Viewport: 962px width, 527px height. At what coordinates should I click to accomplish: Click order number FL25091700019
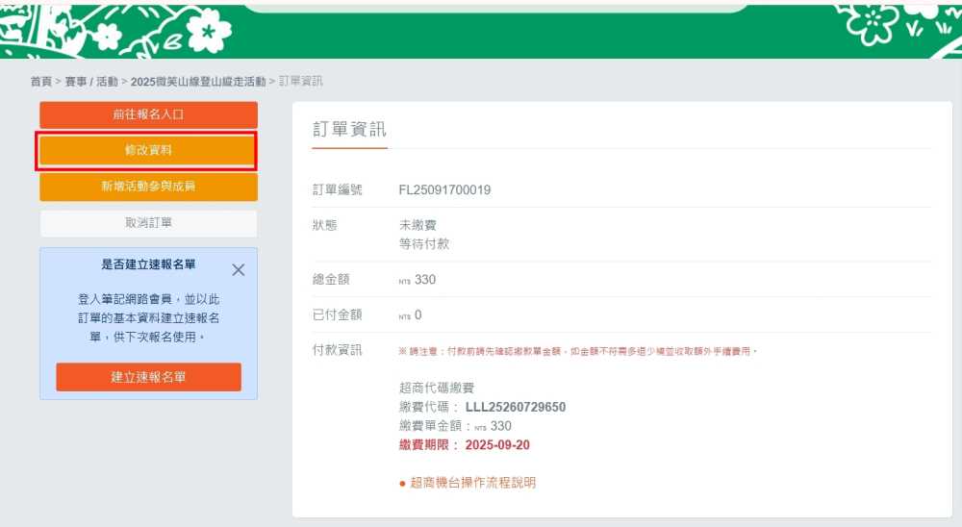point(444,190)
